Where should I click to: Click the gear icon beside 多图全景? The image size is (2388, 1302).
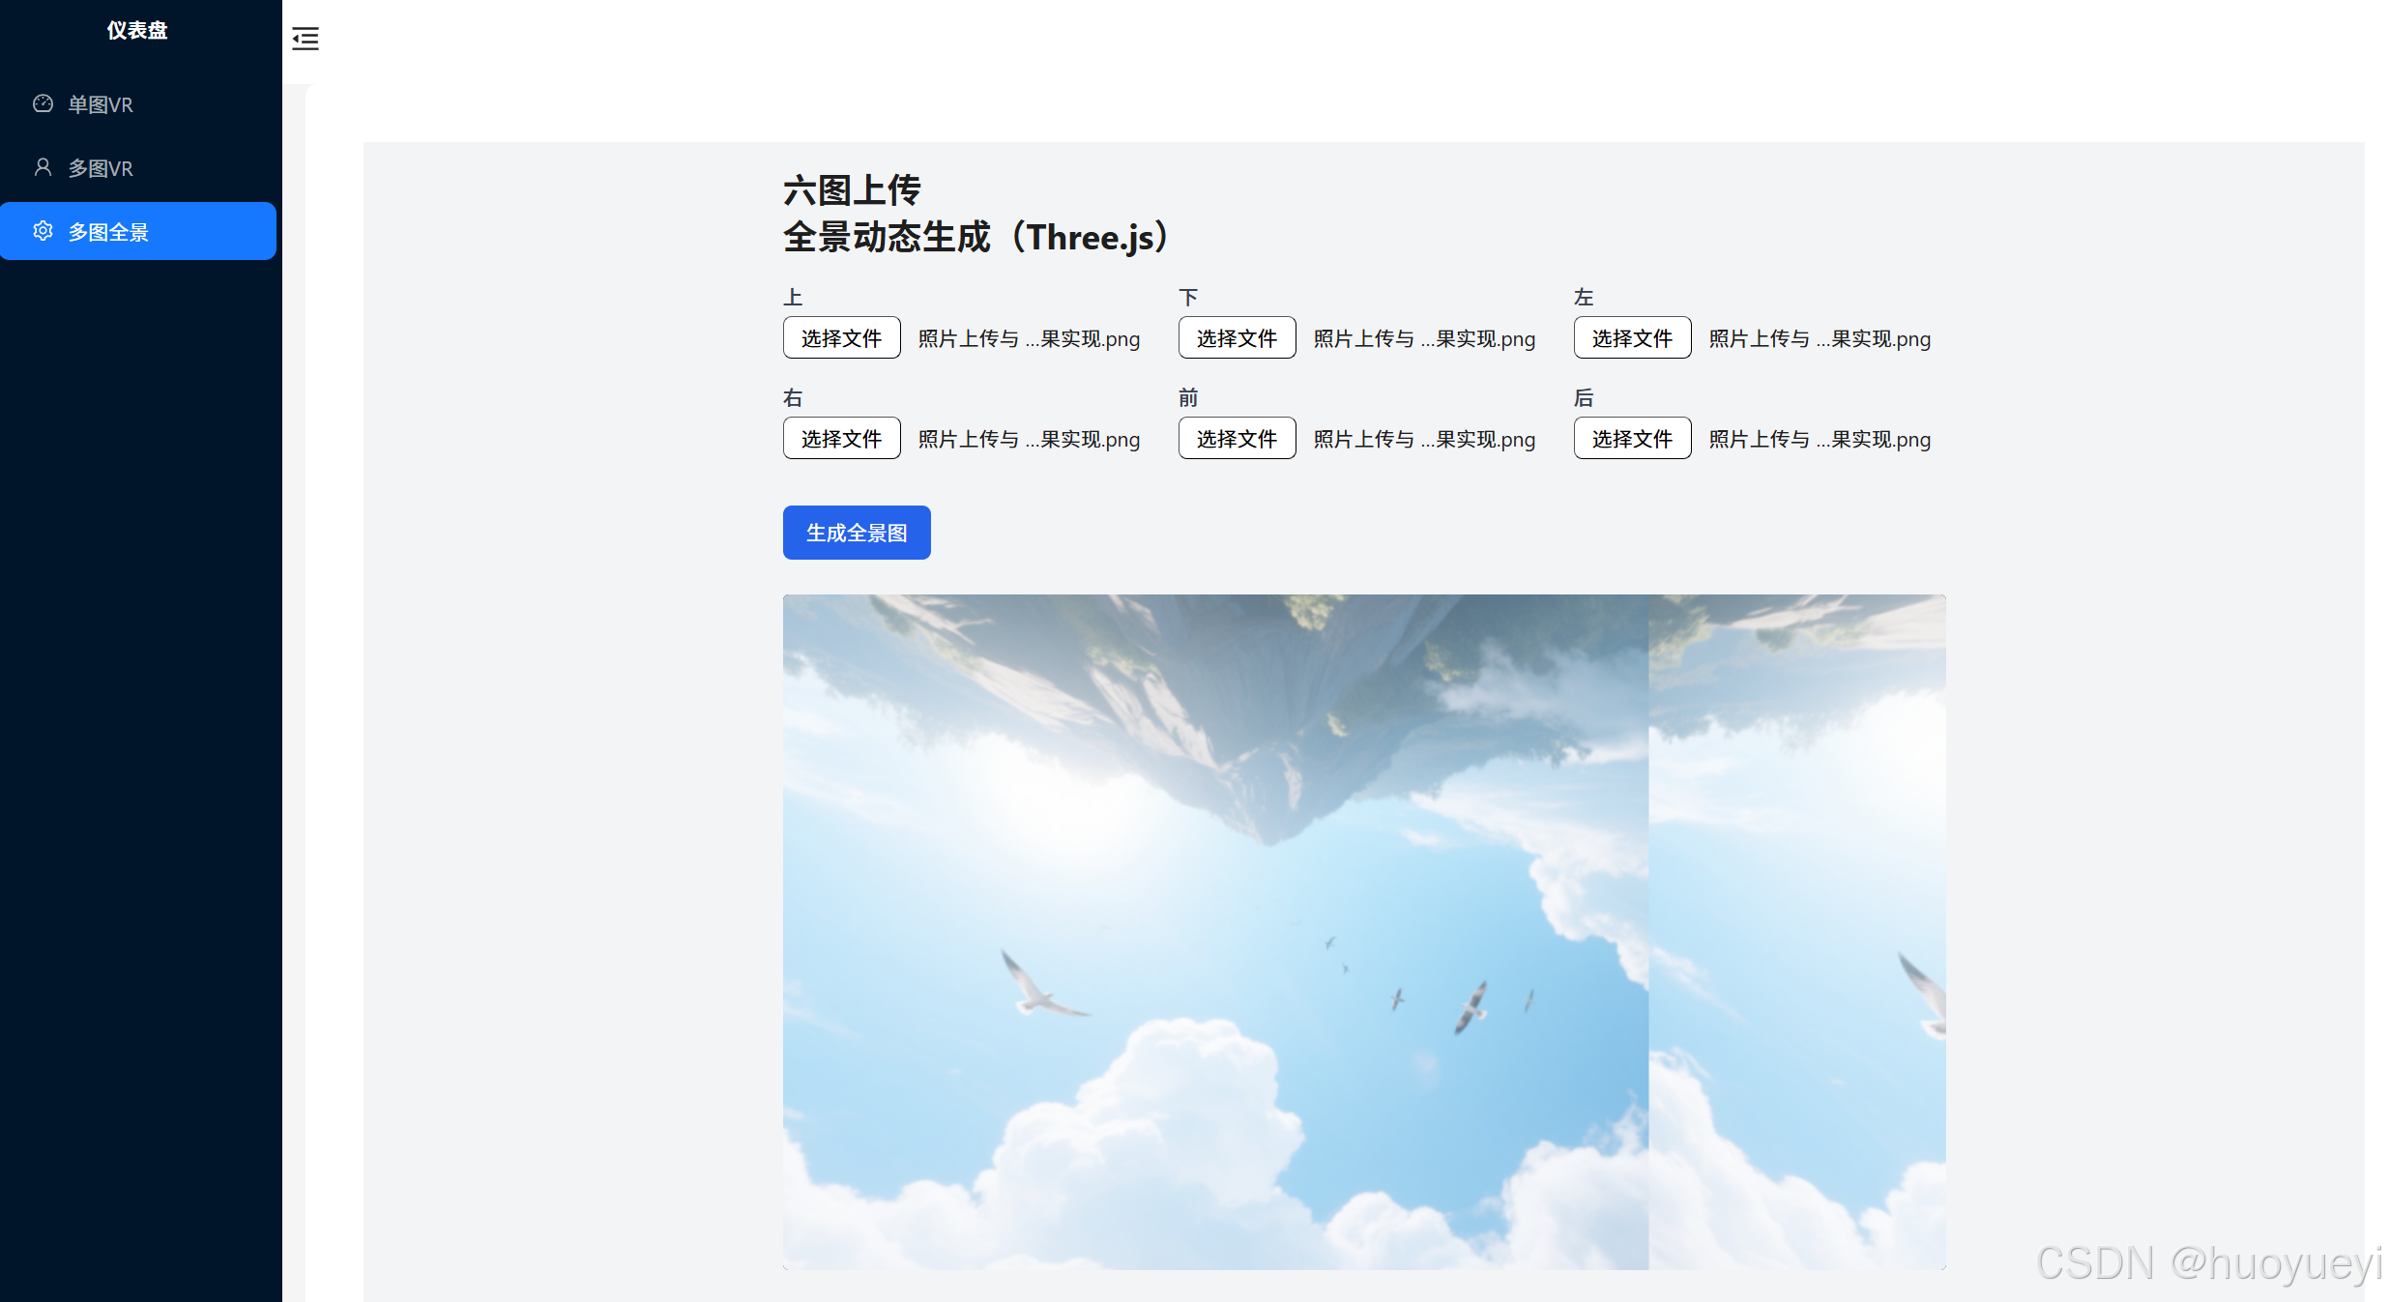[x=43, y=231]
